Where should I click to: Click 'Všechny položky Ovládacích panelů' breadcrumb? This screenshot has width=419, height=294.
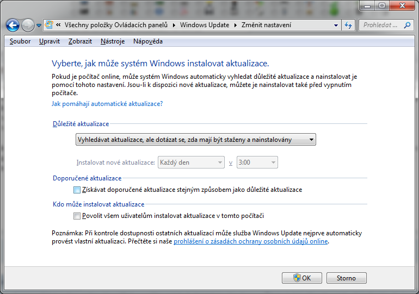click(x=117, y=25)
